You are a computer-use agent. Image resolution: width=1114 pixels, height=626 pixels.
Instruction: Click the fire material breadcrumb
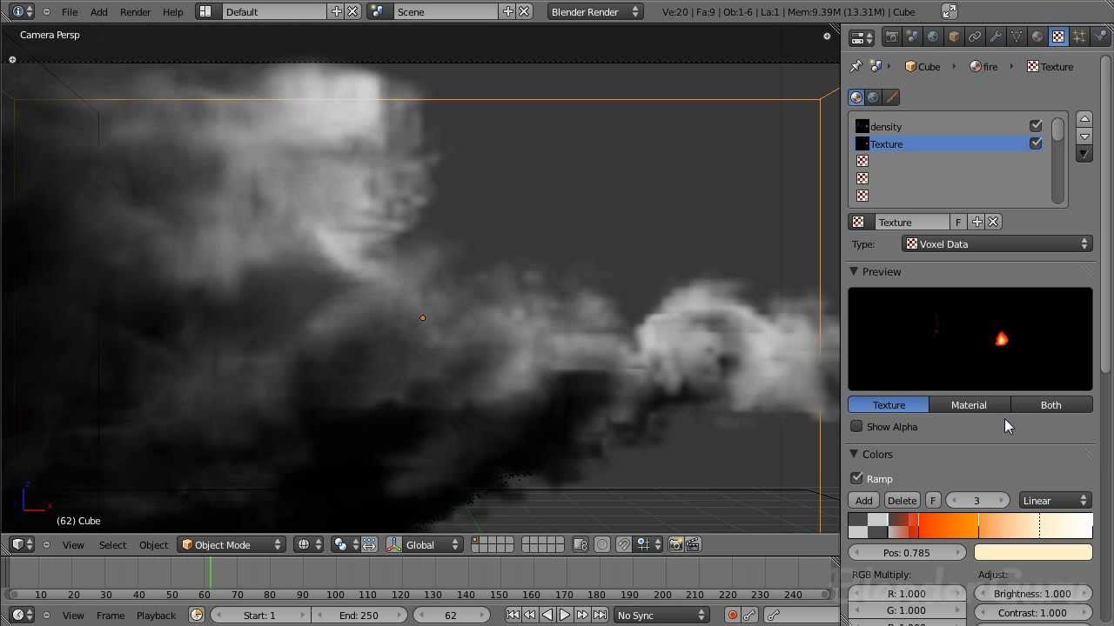(983, 66)
